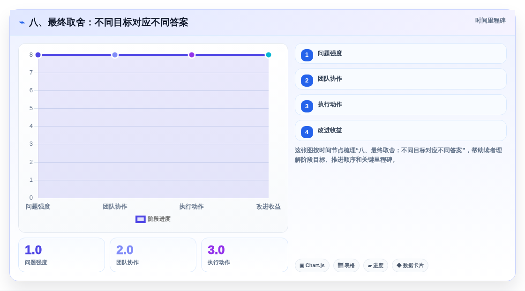Image resolution: width=525 pixels, height=291 pixels.
Task: Click the 表格 tag chip
Action: click(346, 266)
